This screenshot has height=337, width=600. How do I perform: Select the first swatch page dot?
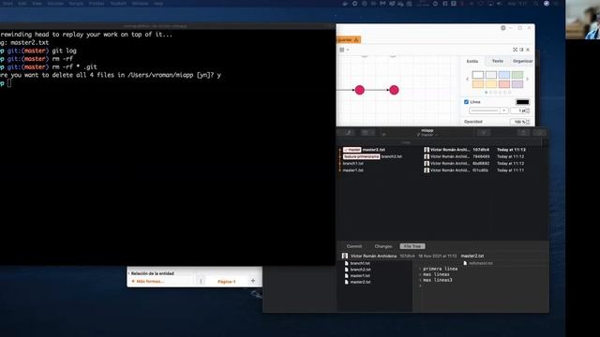click(487, 93)
